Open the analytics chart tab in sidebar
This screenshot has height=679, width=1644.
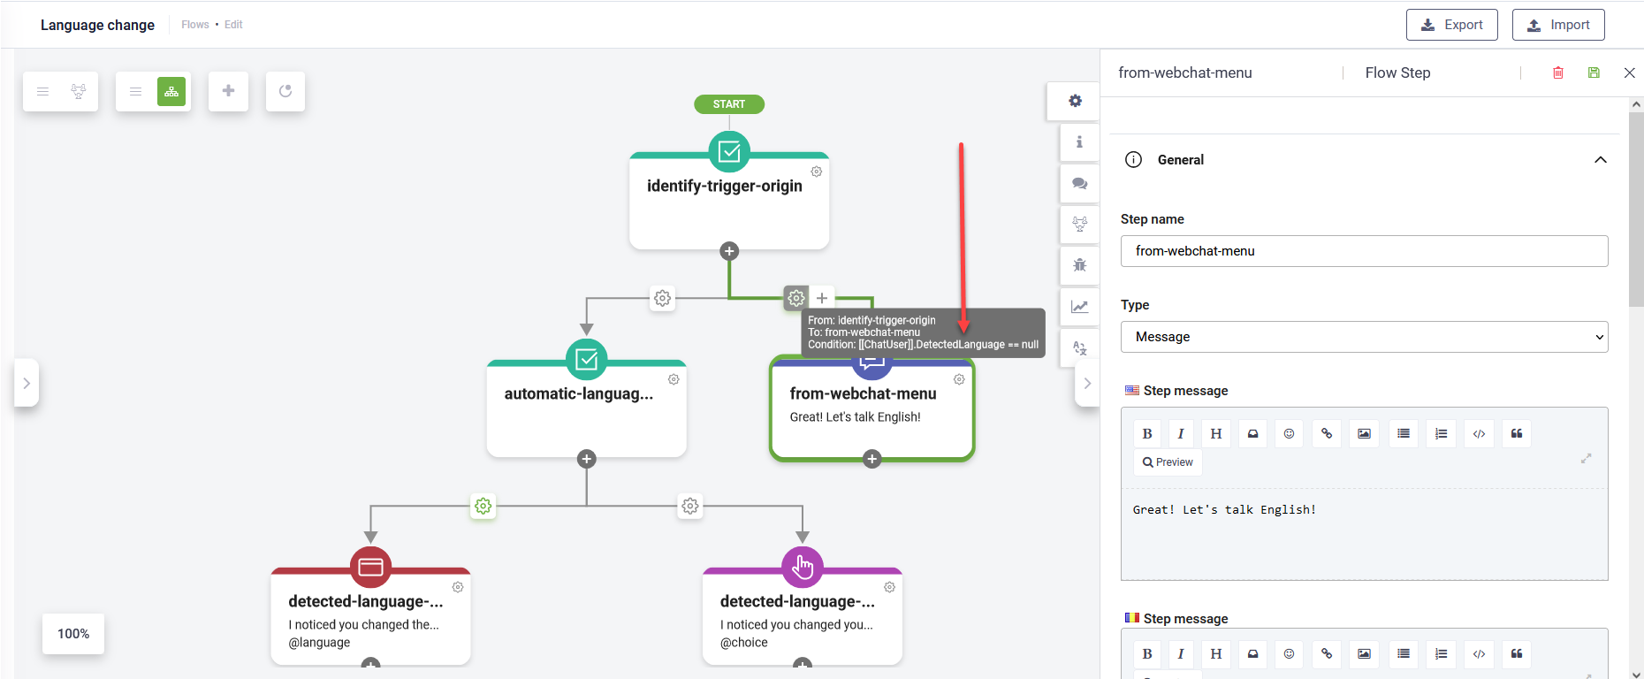tap(1079, 307)
